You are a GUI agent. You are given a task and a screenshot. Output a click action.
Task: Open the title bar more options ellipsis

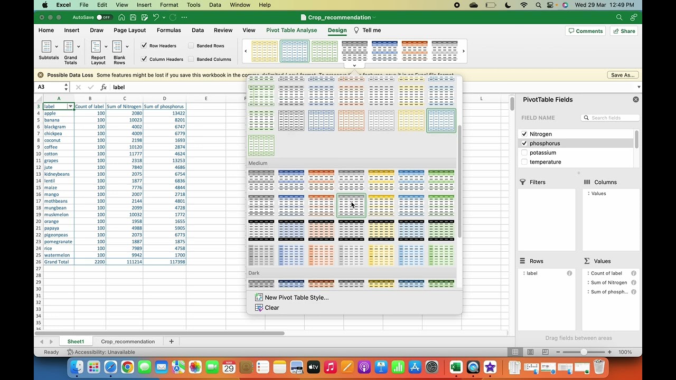click(x=184, y=17)
